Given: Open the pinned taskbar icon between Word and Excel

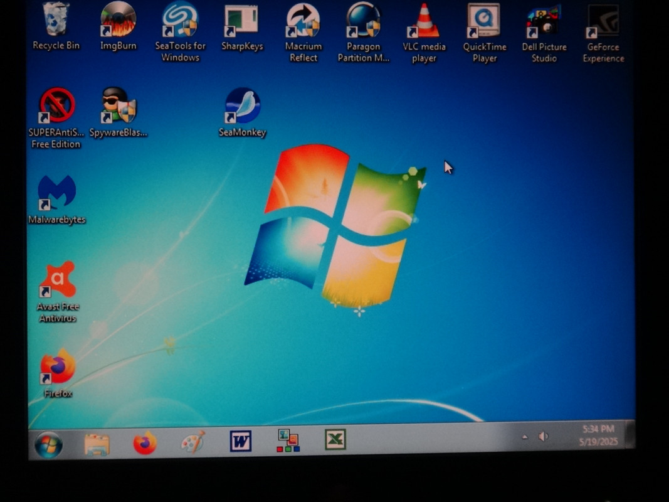Looking at the screenshot, I should [288, 441].
